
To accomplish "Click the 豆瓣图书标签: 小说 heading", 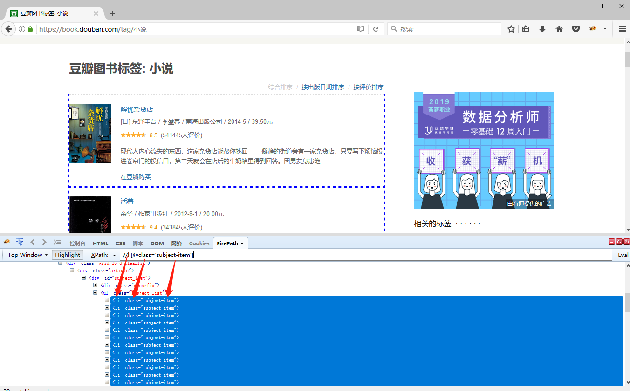I will click(x=121, y=69).
